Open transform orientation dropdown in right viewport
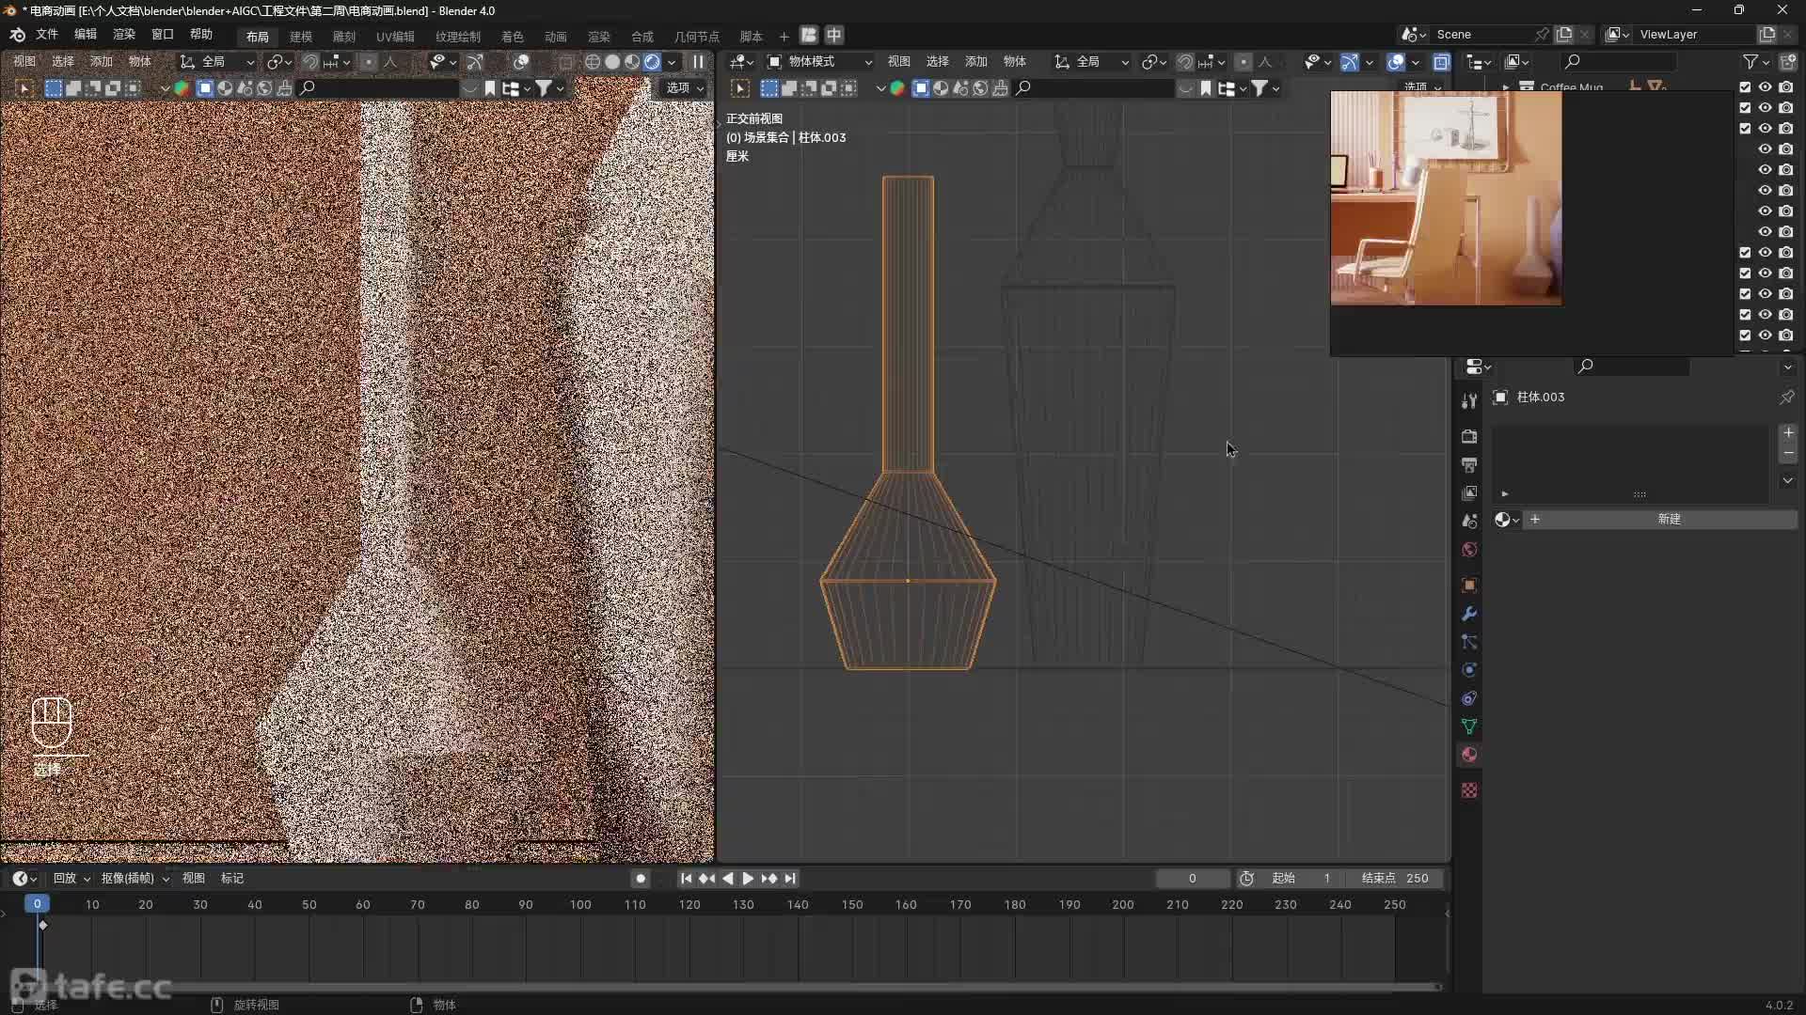Image resolution: width=1806 pixels, height=1015 pixels. pyautogui.click(x=1090, y=62)
